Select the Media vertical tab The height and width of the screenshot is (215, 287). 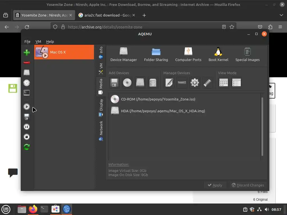pos(101,87)
